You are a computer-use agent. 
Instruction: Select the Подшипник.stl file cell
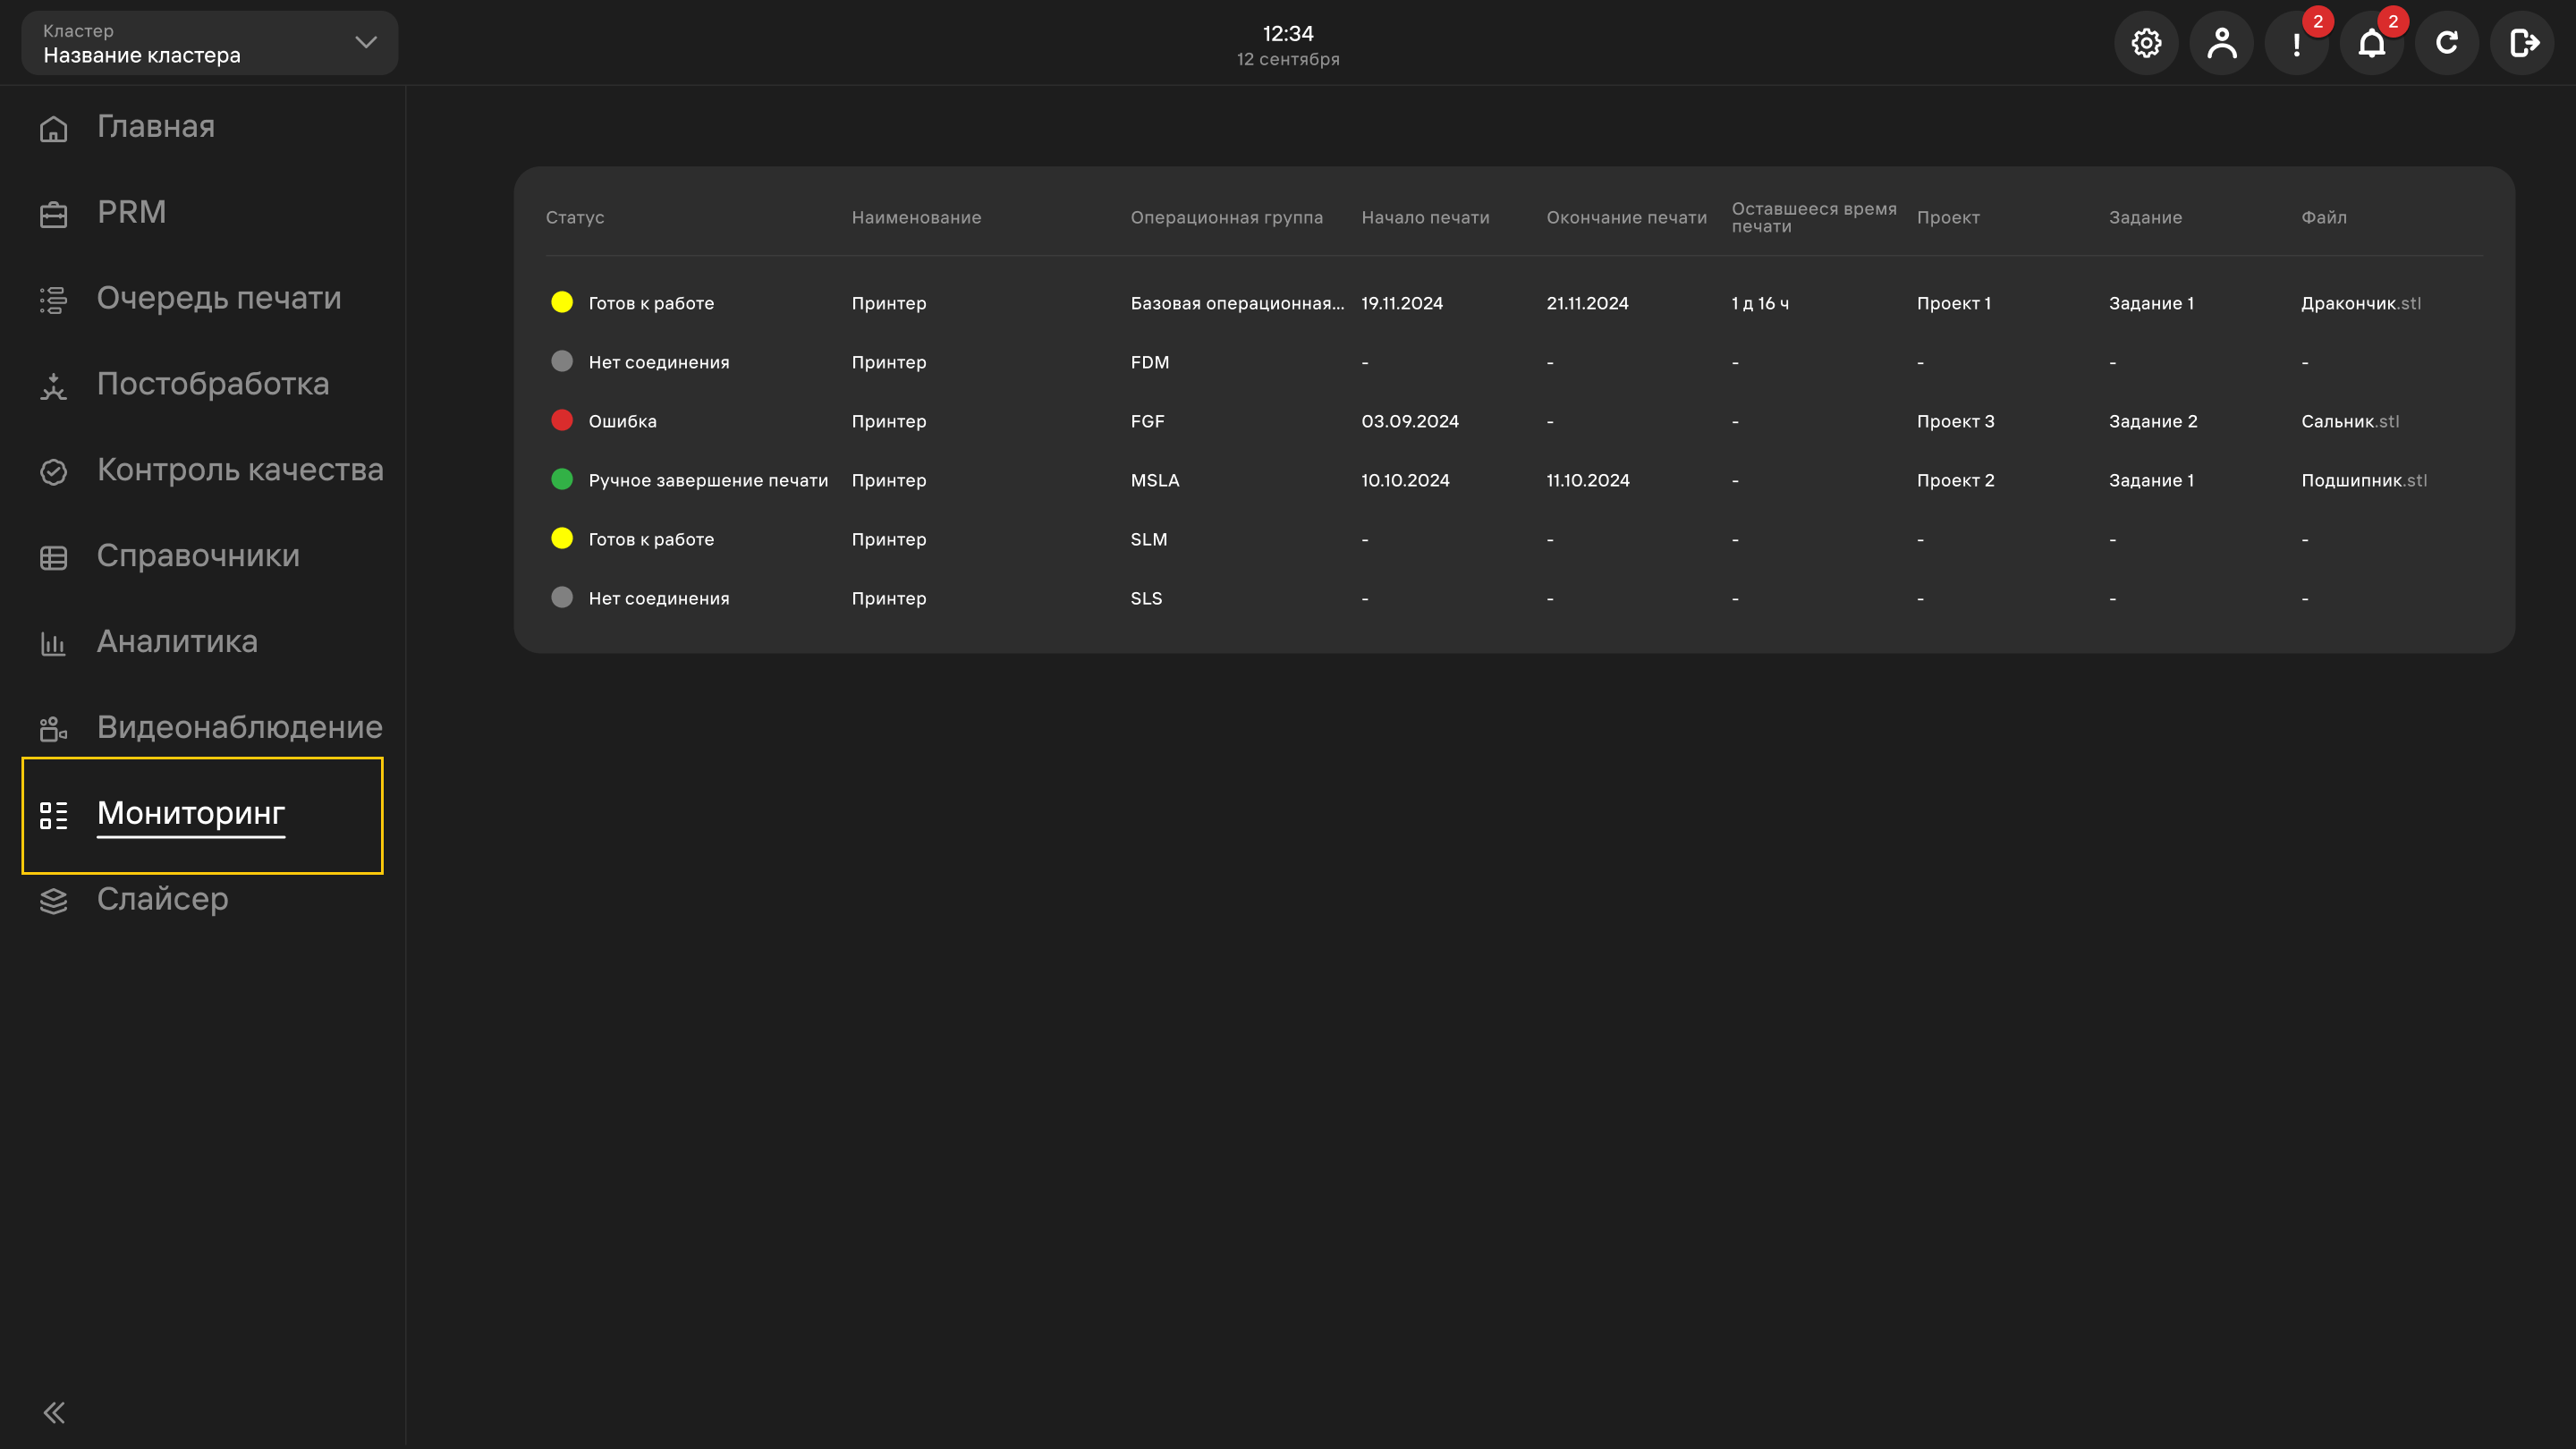[2364, 480]
